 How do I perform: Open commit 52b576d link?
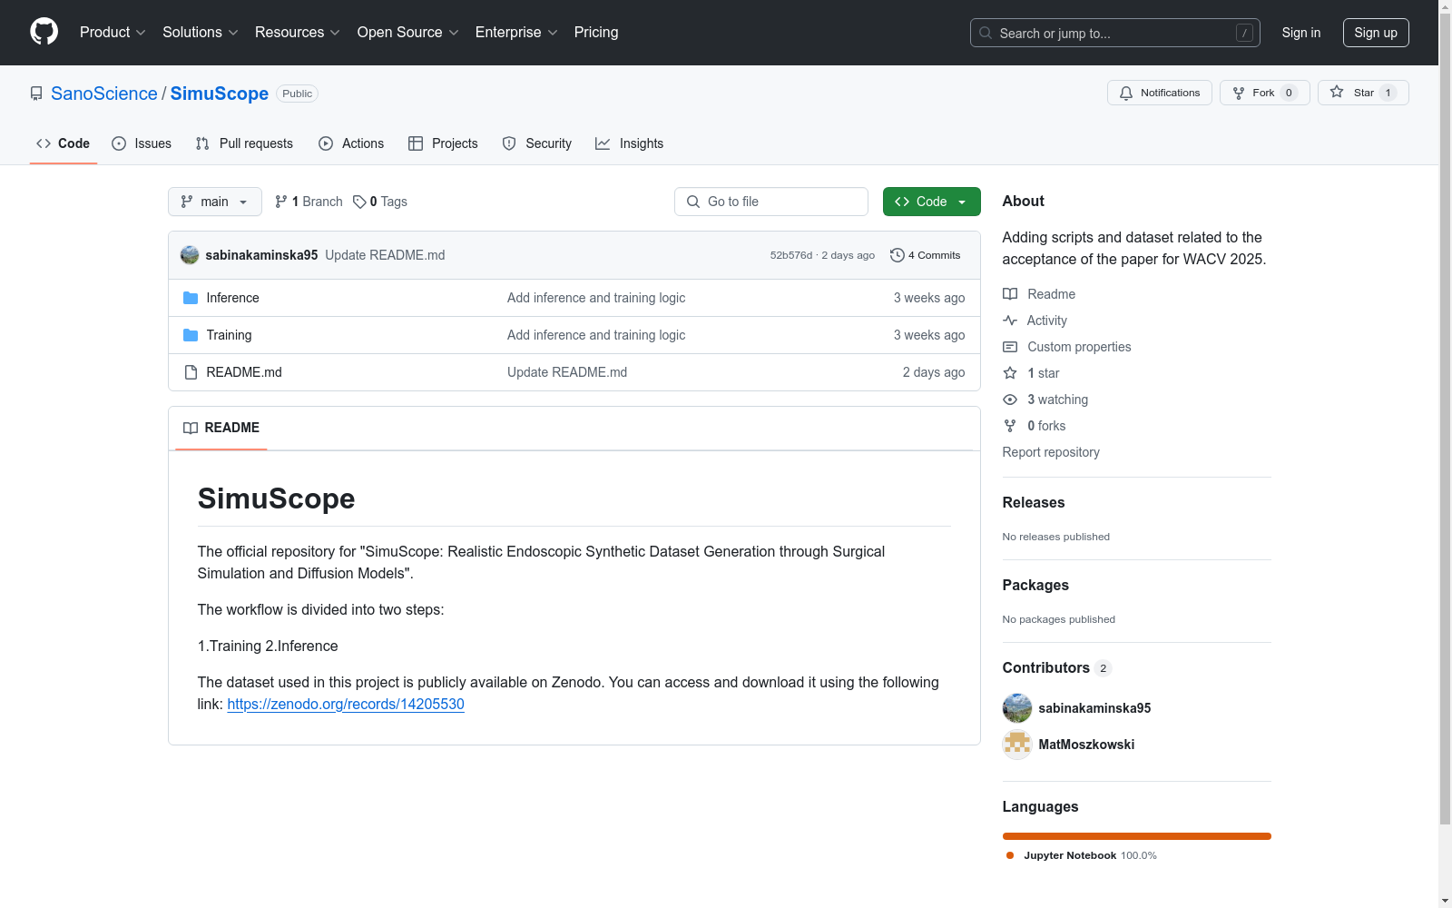[791, 255]
